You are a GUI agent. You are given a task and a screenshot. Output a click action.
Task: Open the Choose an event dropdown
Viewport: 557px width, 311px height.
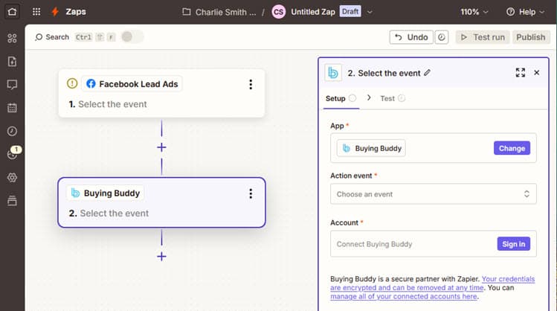click(x=434, y=194)
